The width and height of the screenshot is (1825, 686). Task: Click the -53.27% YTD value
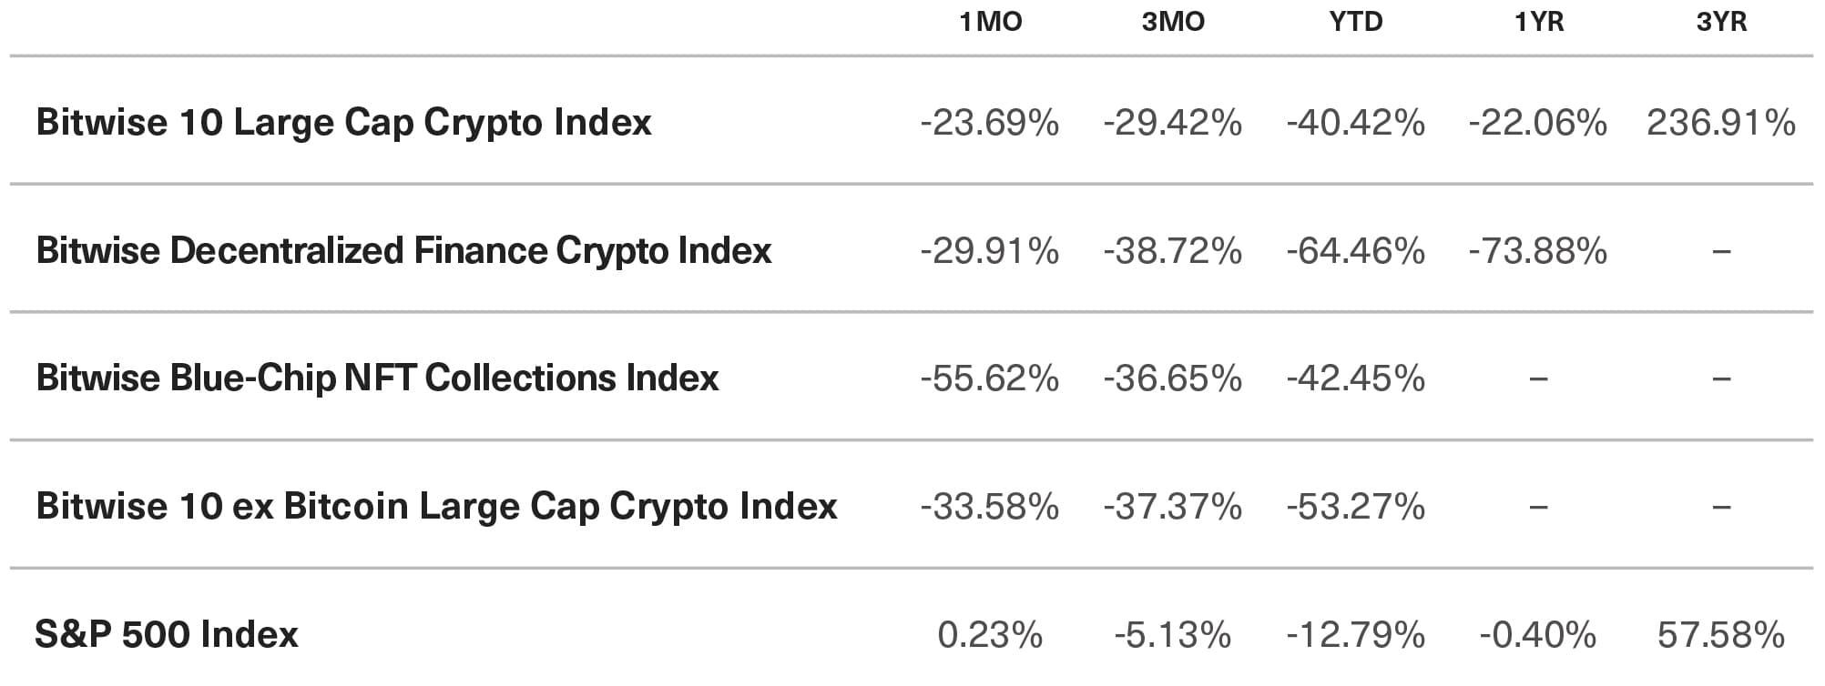1355,507
